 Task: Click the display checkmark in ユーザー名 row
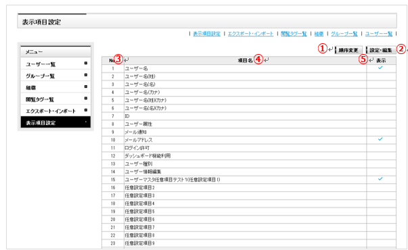pyautogui.click(x=380, y=68)
